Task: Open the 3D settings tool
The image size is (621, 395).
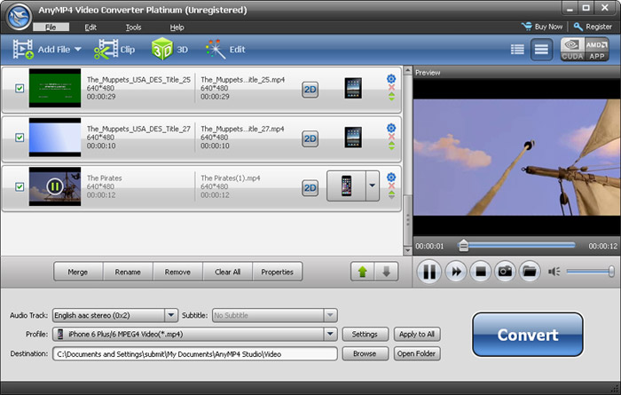Action: [x=169, y=50]
